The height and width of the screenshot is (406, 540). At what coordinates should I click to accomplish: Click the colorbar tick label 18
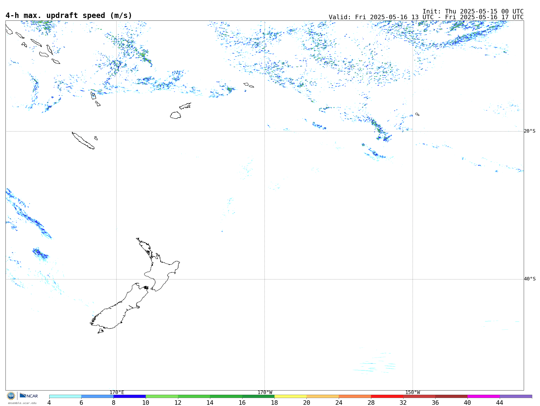point(274,403)
